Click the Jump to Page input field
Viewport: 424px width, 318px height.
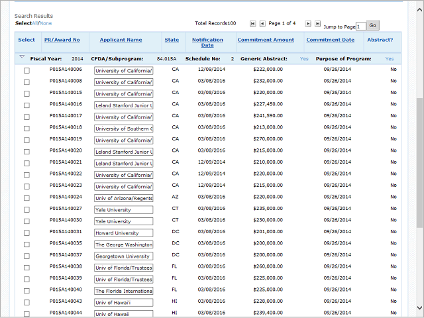click(x=360, y=26)
